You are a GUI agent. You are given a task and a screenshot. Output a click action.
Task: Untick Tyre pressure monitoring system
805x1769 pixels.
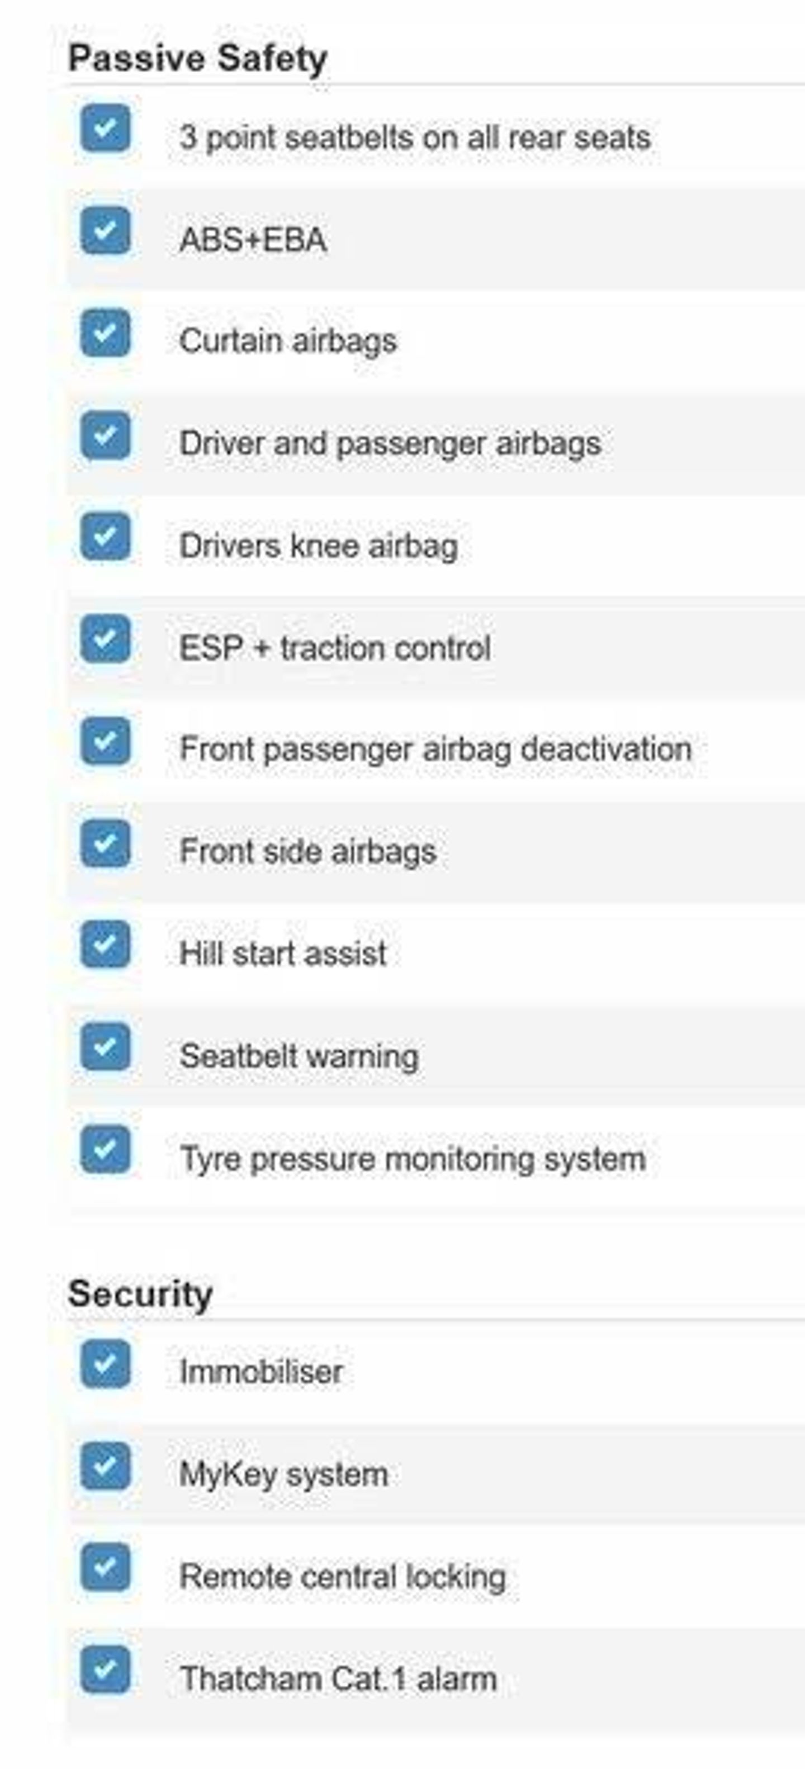105,1150
